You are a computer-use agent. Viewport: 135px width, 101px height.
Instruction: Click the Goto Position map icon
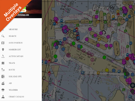pyautogui.click(x=3, y=43)
